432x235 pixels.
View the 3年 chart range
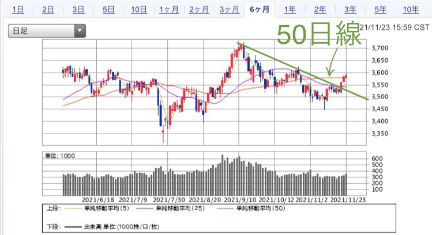coord(350,10)
